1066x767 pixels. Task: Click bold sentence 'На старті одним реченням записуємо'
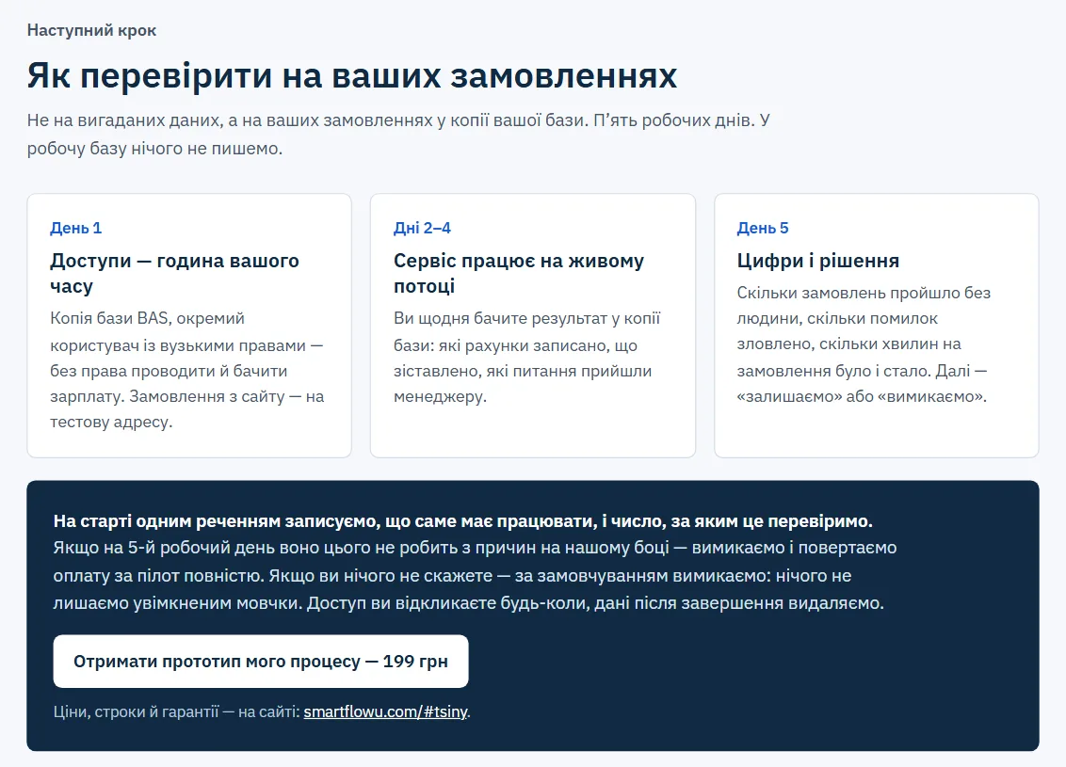coord(463,521)
